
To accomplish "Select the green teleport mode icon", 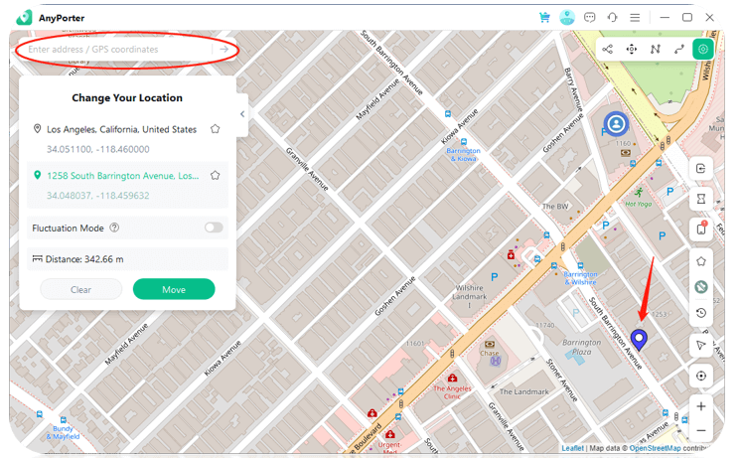I will click(703, 50).
